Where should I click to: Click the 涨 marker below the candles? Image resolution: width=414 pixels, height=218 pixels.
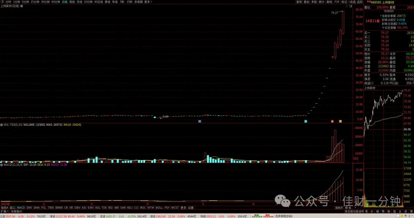coord(332,121)
